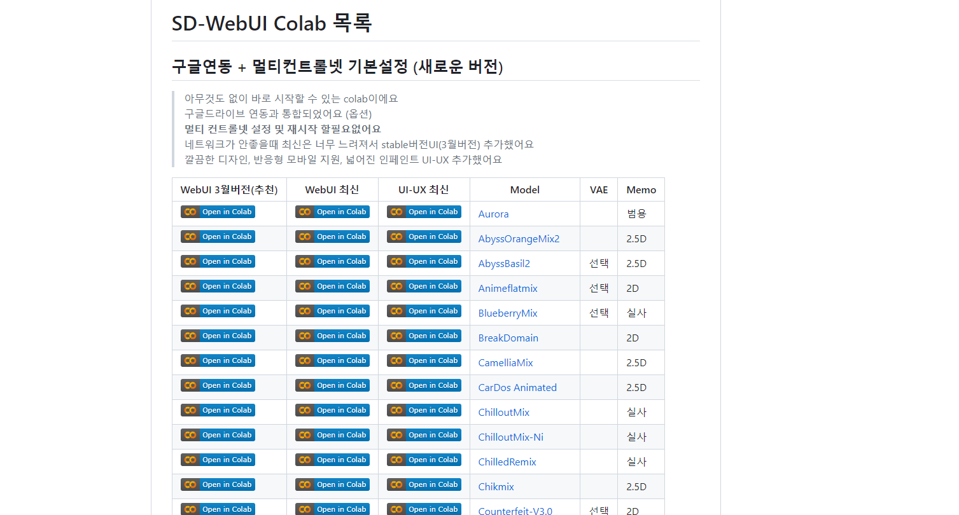Screen dimensions: 959x515
Task: Open AbyssBasil2 WebUI 3월버전 Colab badge
Action: (218, 261)
